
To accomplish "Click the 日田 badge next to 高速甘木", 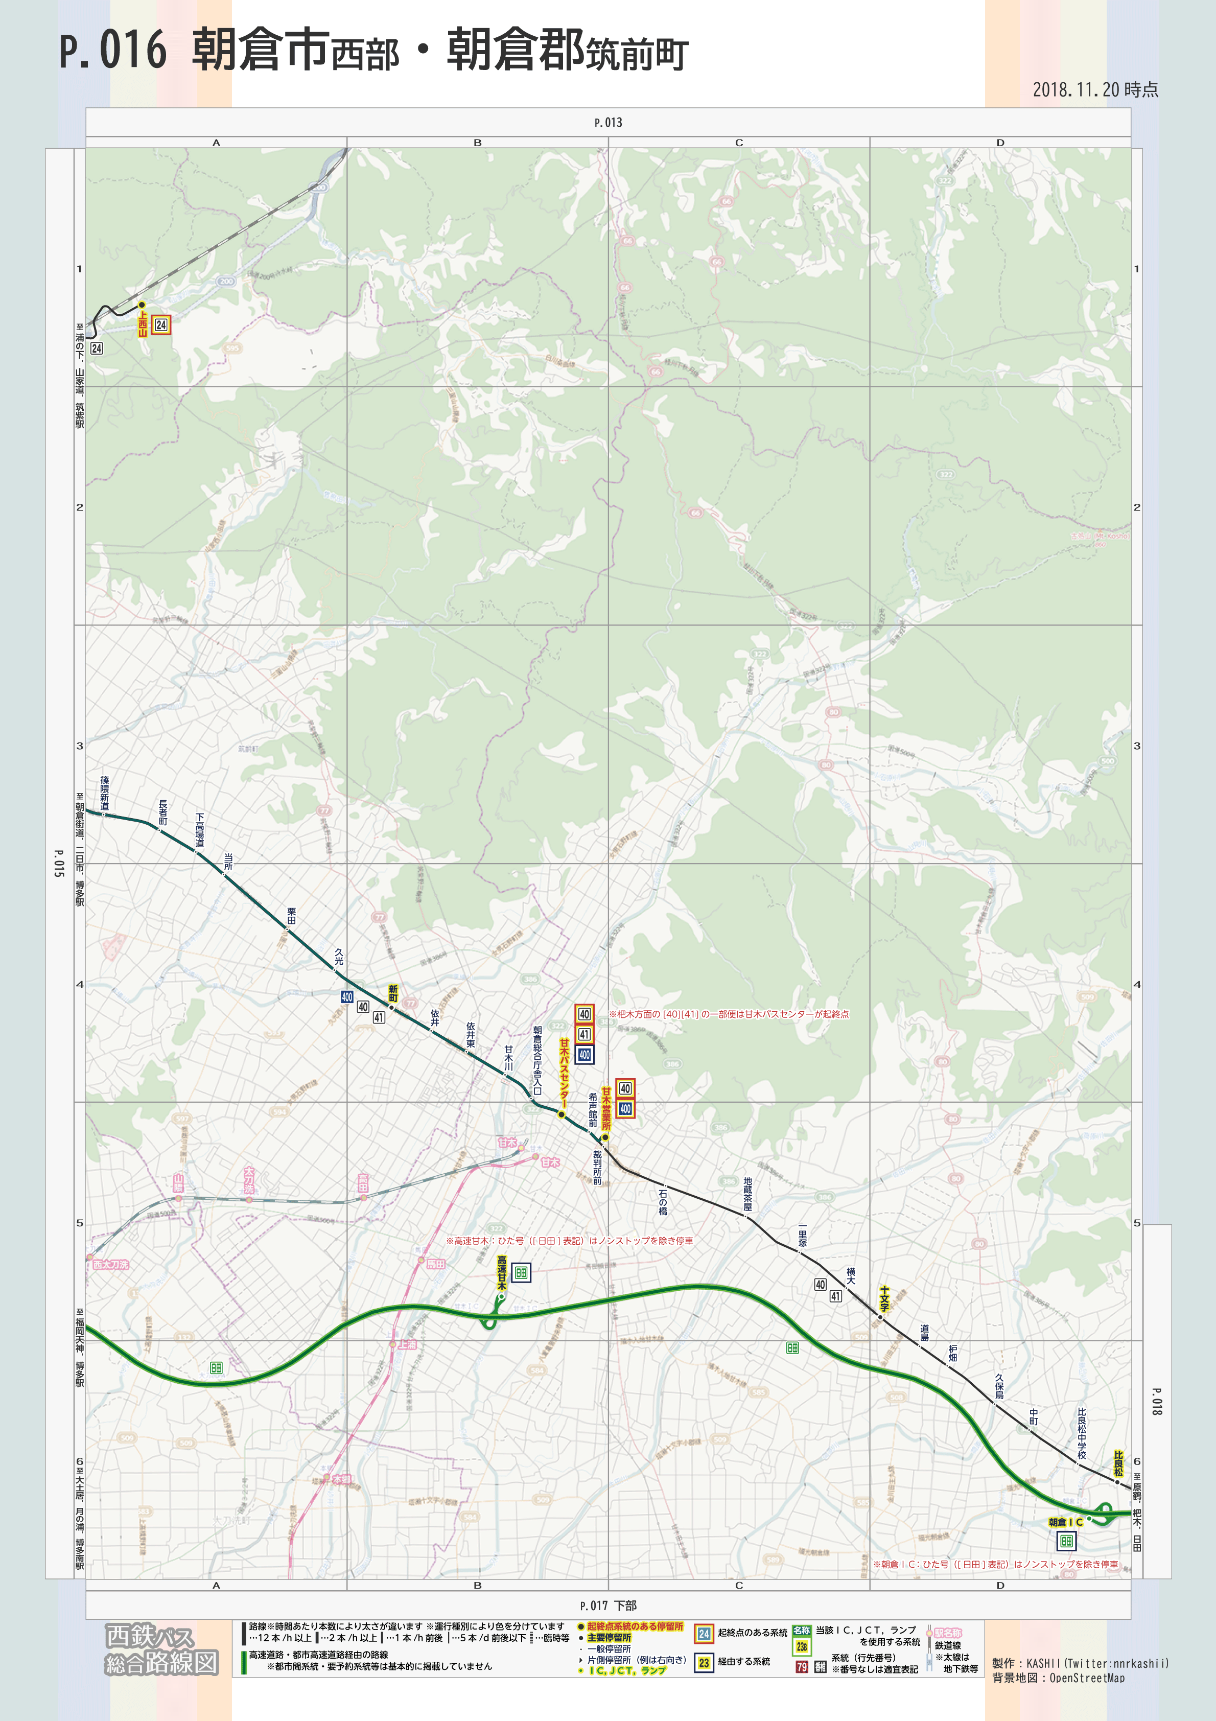I will coord(521,1272).
